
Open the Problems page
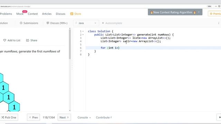[6, 14]
